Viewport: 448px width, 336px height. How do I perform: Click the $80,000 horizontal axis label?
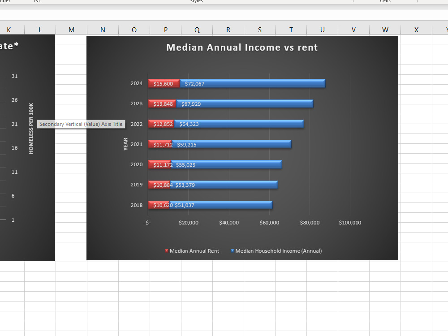[310, 223]
